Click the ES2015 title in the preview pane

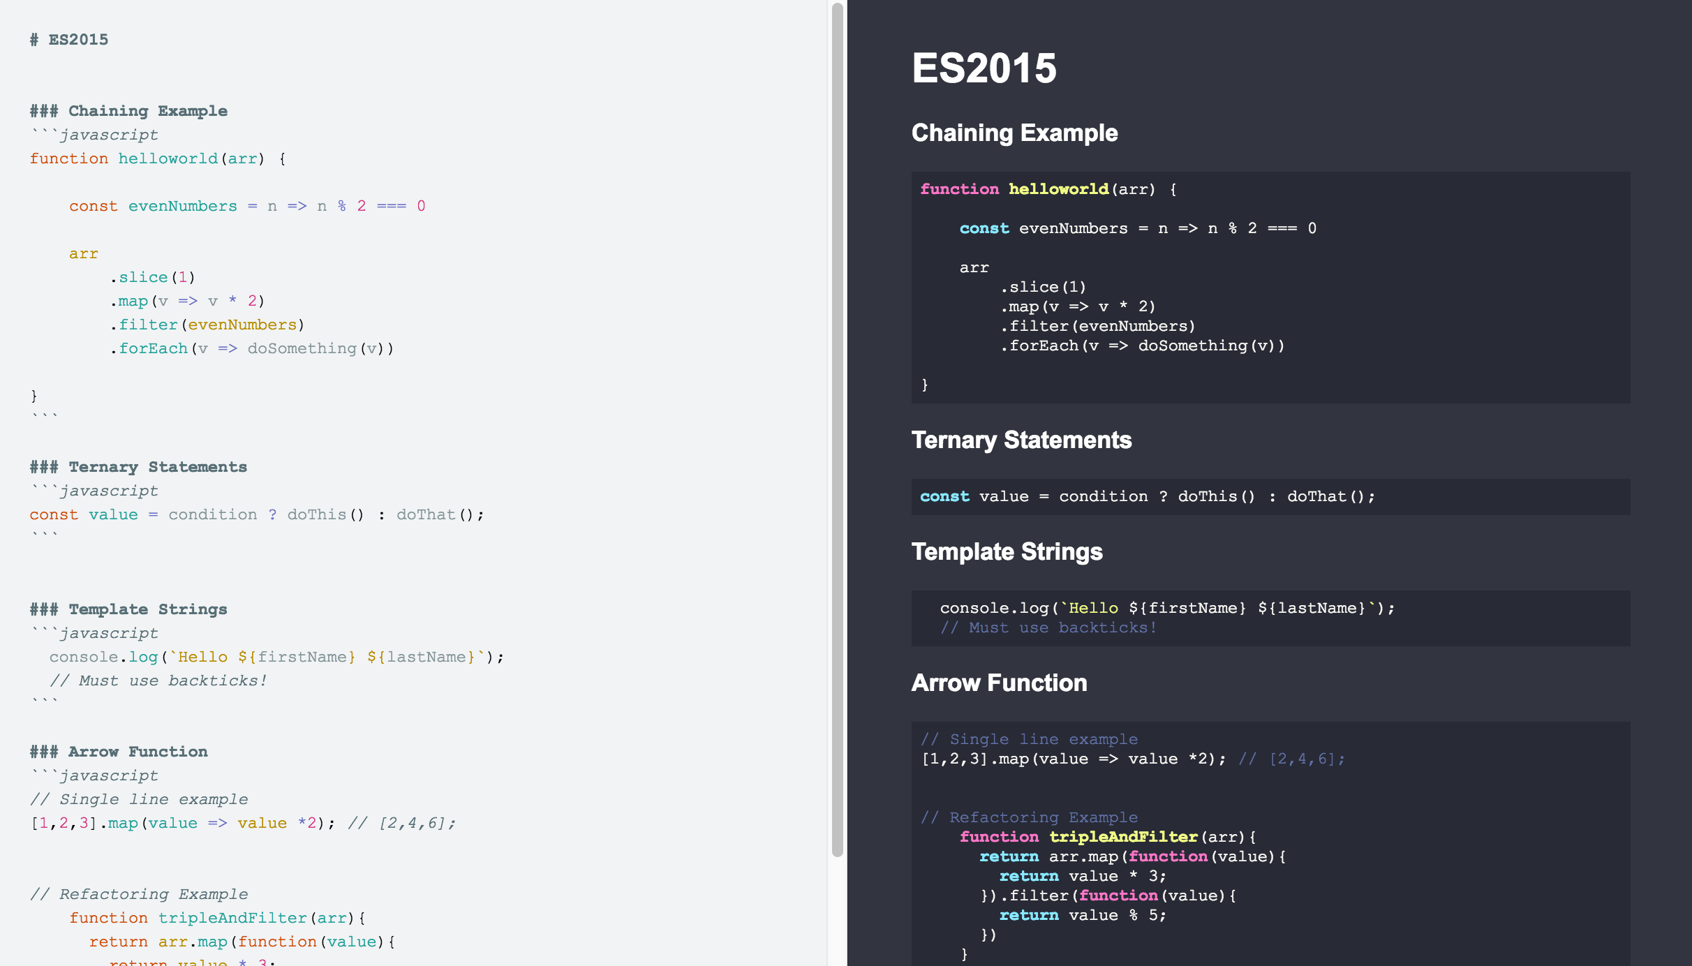985,68
